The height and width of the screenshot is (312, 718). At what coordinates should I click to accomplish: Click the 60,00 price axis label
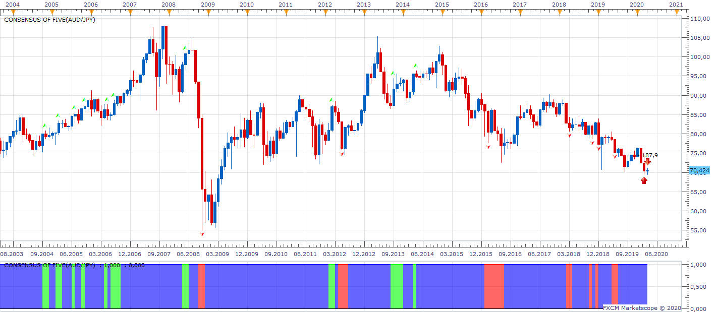point(699,211)
